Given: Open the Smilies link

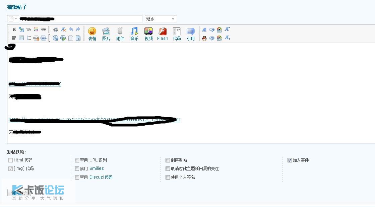Looking at the screenshot, I should (97, 168).
